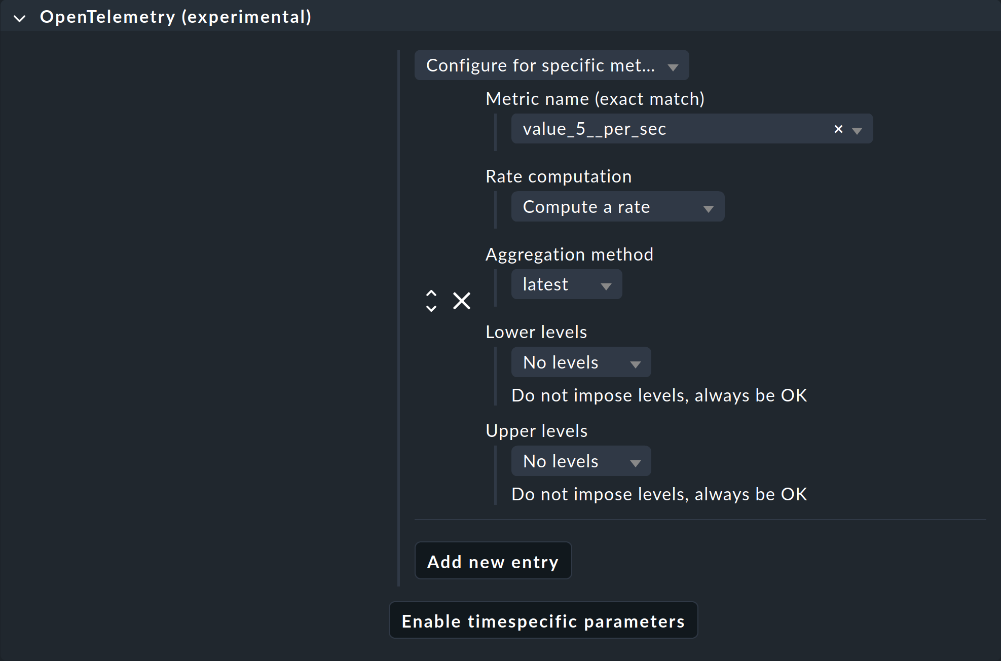Viewport: 1001px width, 661px height.
Task: Click the Lower levels dropdown arrow
Action: click(636, 364)
